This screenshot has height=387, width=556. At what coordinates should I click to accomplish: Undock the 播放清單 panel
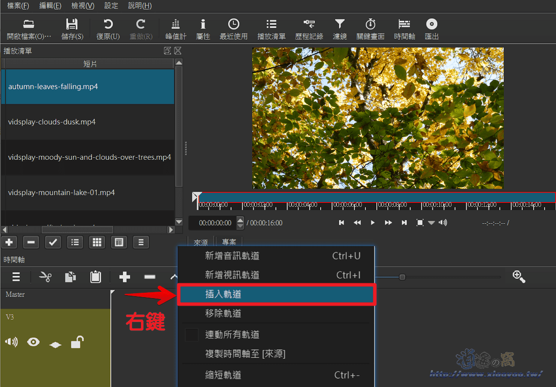[167, 51]
